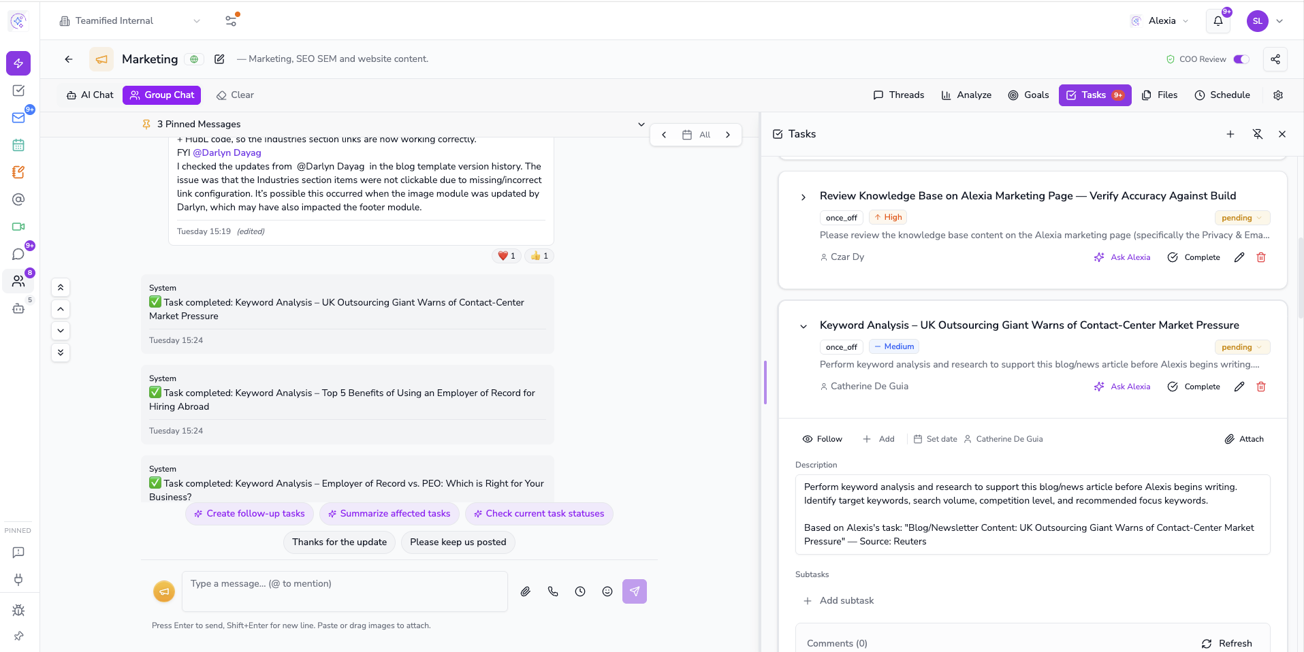Edit the Review Knowledge Base task with pencil icon
This screenshot has height=652, width=1304.
tap(1239, 257)
